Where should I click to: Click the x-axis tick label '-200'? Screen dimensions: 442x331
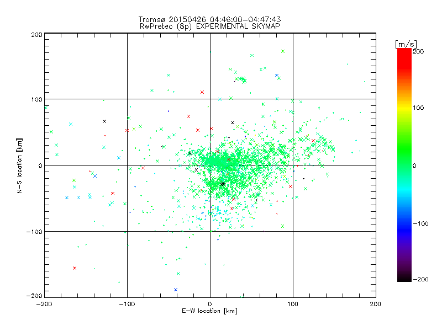pyautogui.click(x=44, y=304)
